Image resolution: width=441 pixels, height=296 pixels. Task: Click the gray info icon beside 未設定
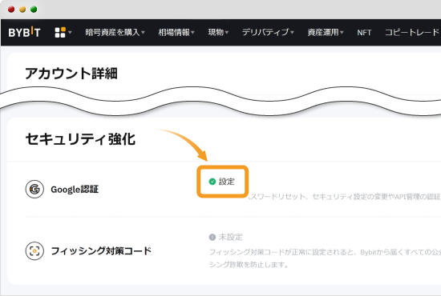click(212, 238)
